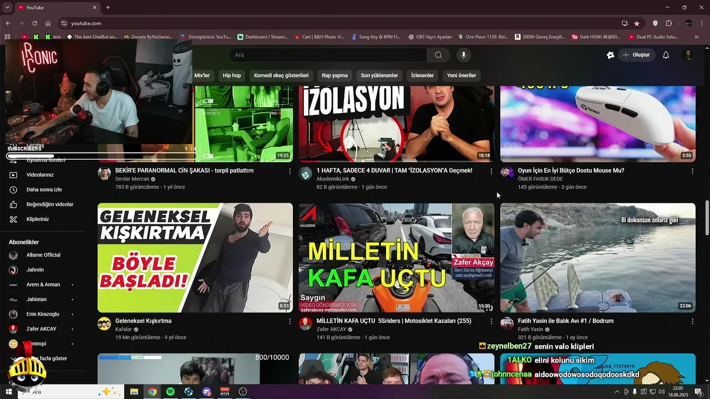Open Enis Kirazoglu subscription

[43, 314]
